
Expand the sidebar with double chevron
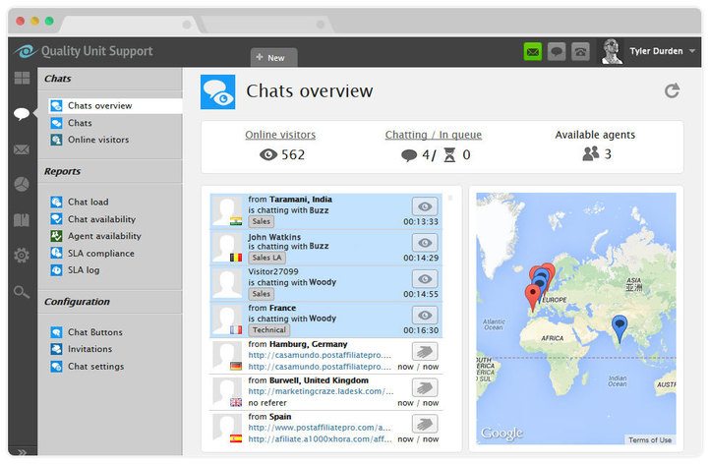[22, 452]
